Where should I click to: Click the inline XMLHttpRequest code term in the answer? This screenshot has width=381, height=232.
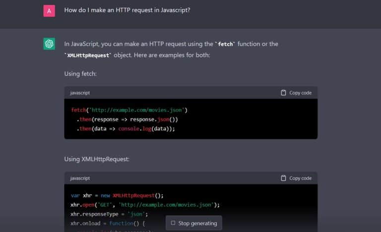(88, 55)
